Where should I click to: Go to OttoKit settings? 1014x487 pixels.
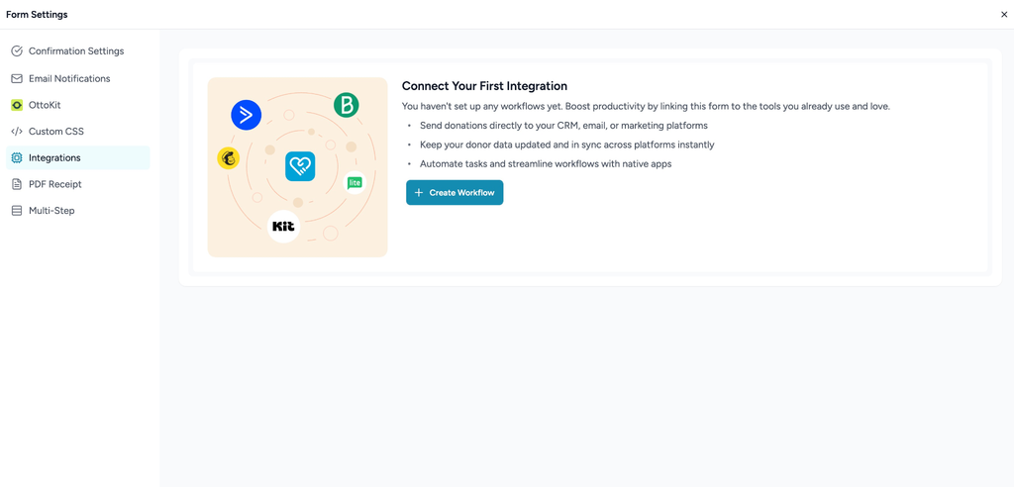click(77, 105)
